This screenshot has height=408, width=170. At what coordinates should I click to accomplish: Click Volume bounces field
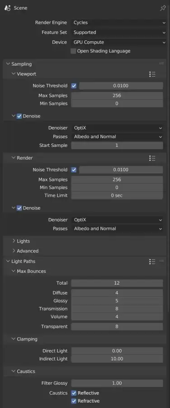coord(117,317)
